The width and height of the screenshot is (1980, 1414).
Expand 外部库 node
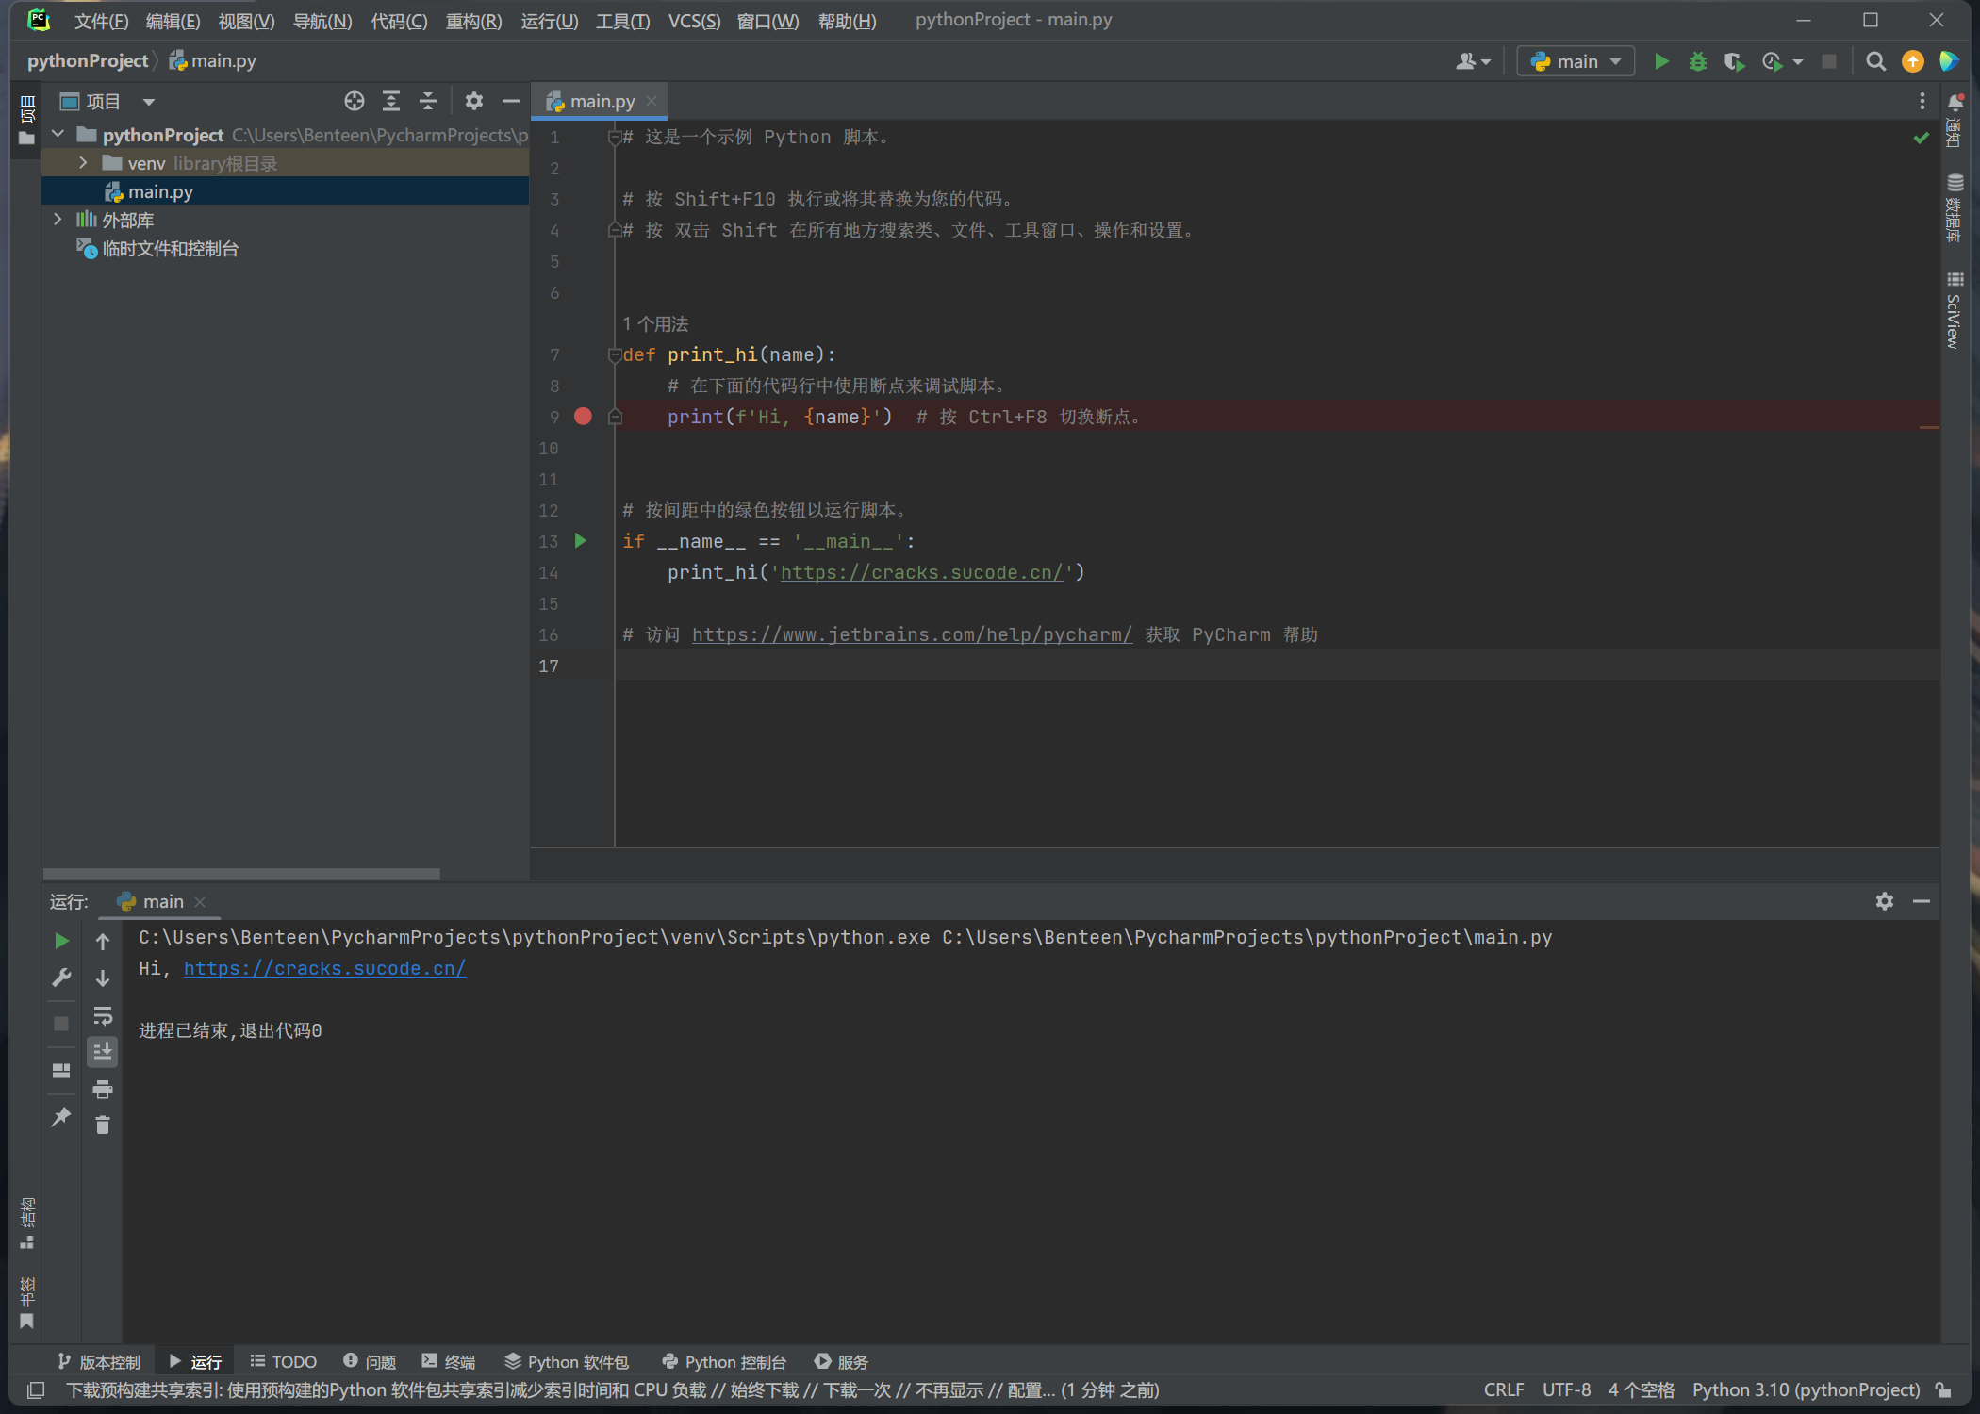click(58, 220)
